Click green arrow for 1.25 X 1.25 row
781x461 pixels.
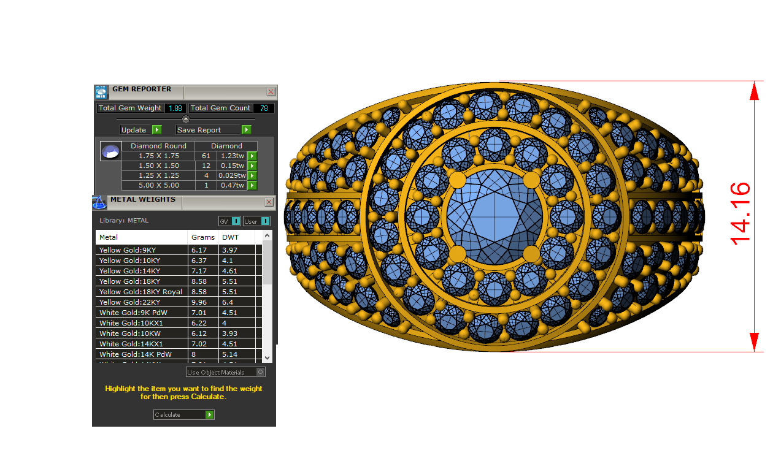pos(252,176)
